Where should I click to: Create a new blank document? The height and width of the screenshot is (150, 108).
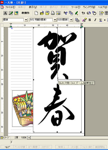coord(36,13)
